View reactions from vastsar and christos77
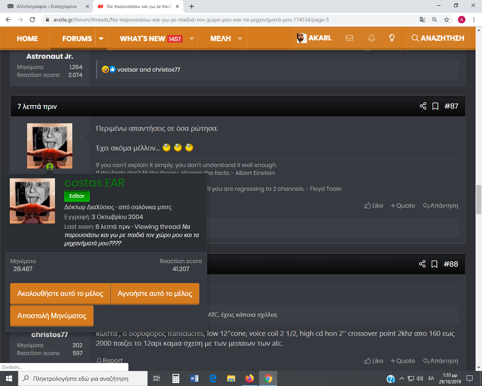The height and width of the screenshot is (386, 482). coord(149,70)
